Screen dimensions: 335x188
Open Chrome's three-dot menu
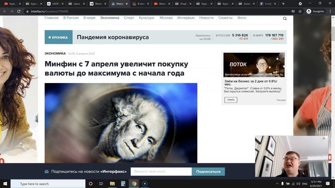(330, 11)
